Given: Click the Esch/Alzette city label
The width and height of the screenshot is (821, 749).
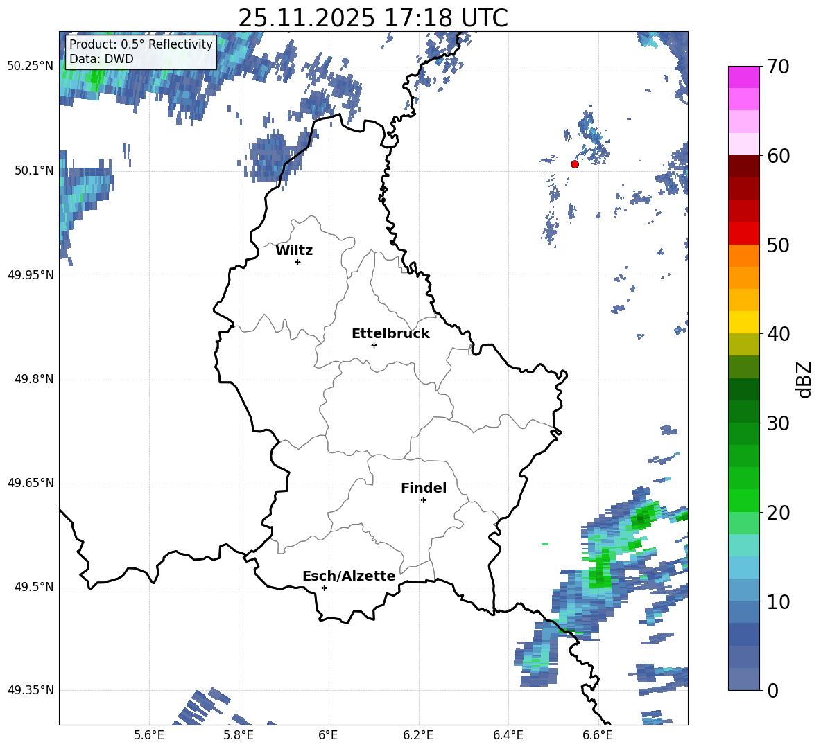Looking at the screenshot, I should [349, 576].
